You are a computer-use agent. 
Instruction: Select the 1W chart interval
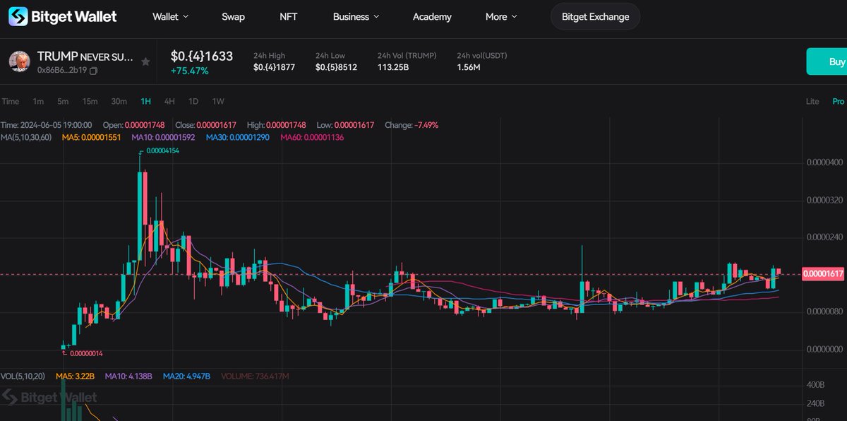tap(218, 101)
